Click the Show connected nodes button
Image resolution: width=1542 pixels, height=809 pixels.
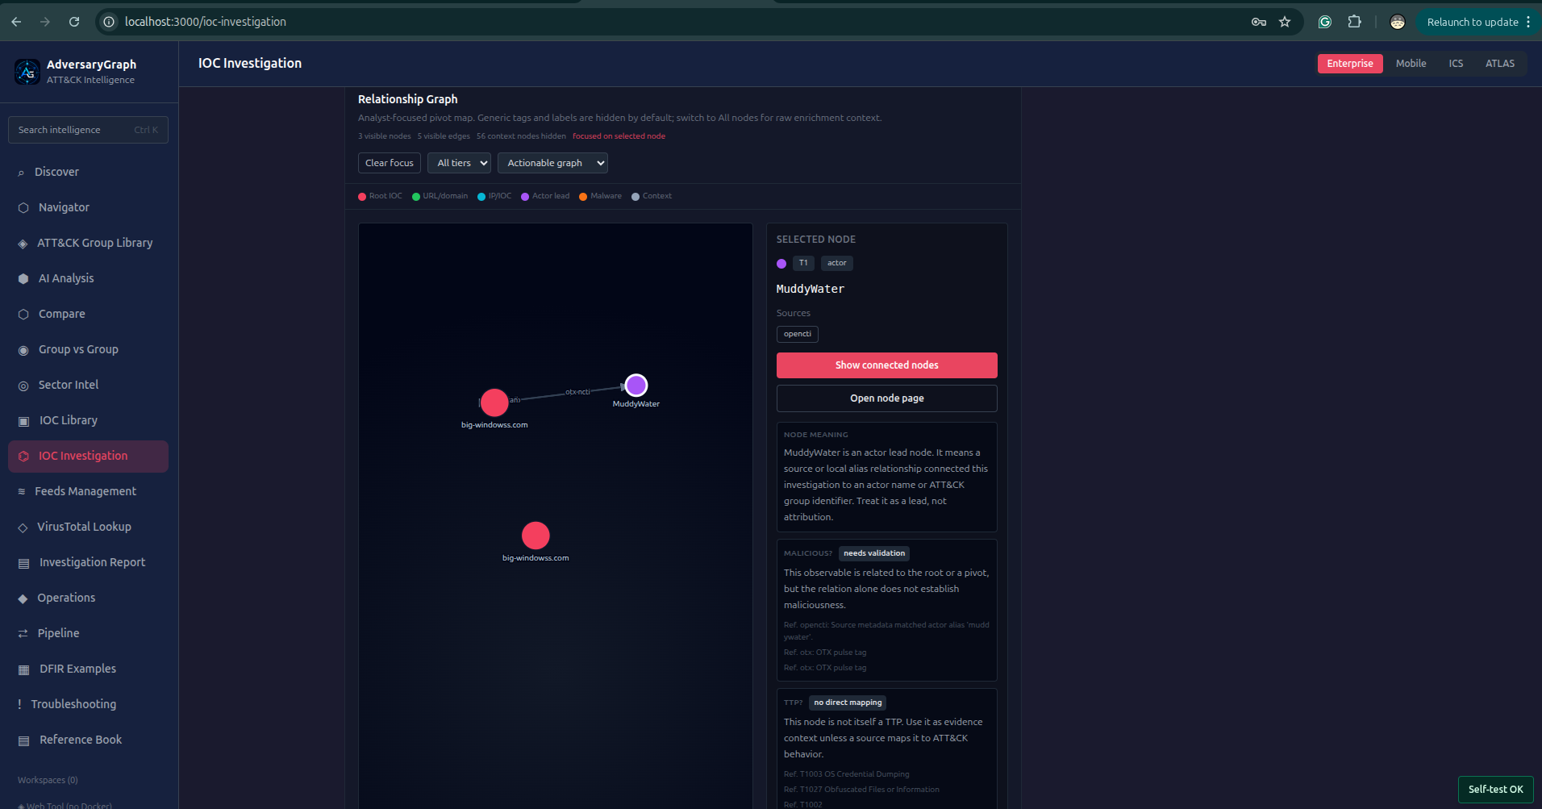886,365
